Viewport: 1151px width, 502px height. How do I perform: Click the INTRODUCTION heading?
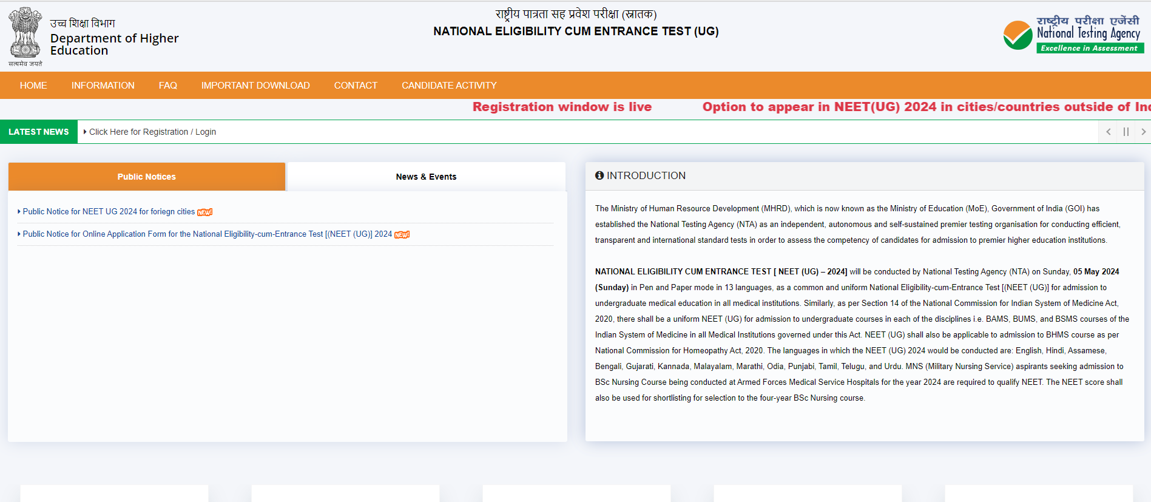click(646, 175)
